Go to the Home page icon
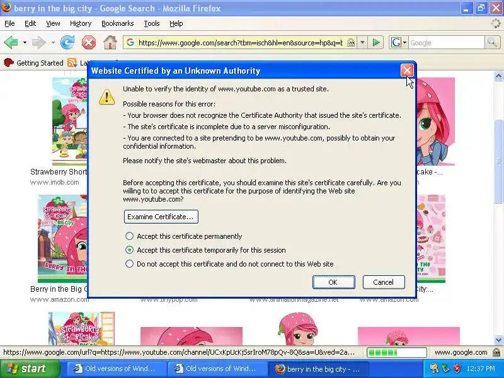 110,42
